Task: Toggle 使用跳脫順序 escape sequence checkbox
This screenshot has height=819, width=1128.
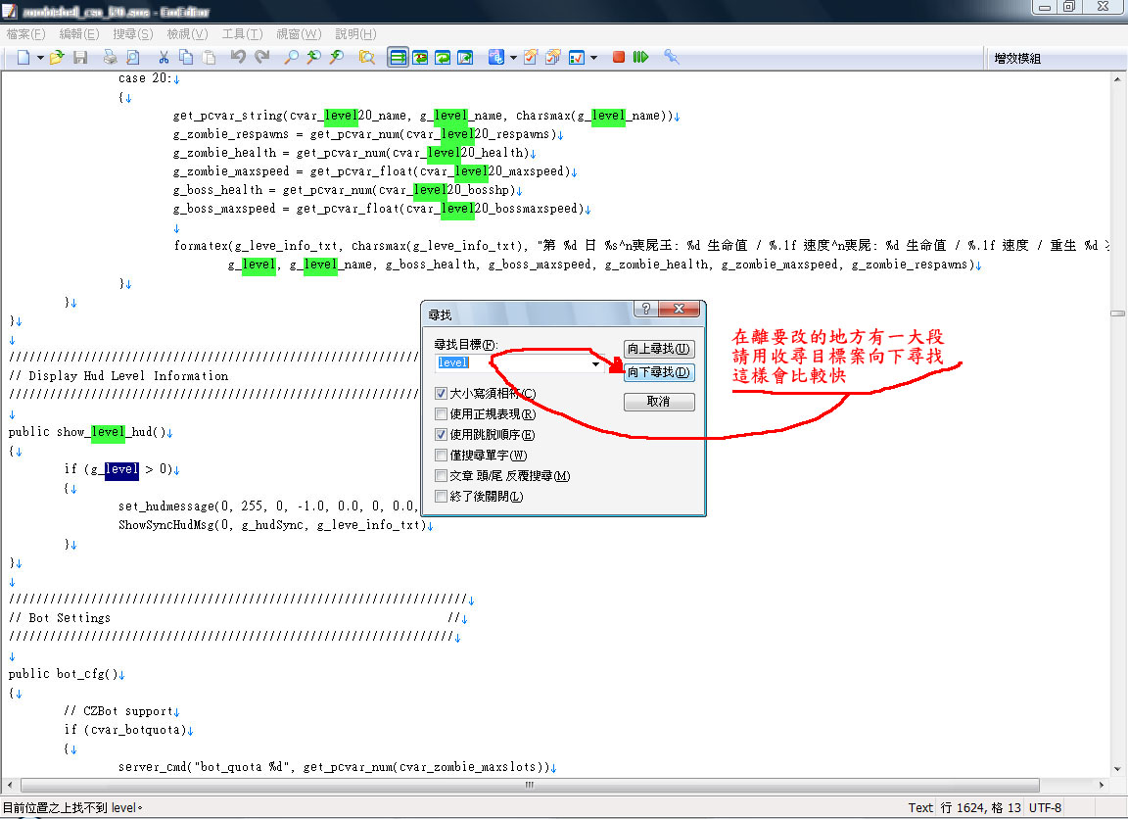Action: [x=441, y=435]
